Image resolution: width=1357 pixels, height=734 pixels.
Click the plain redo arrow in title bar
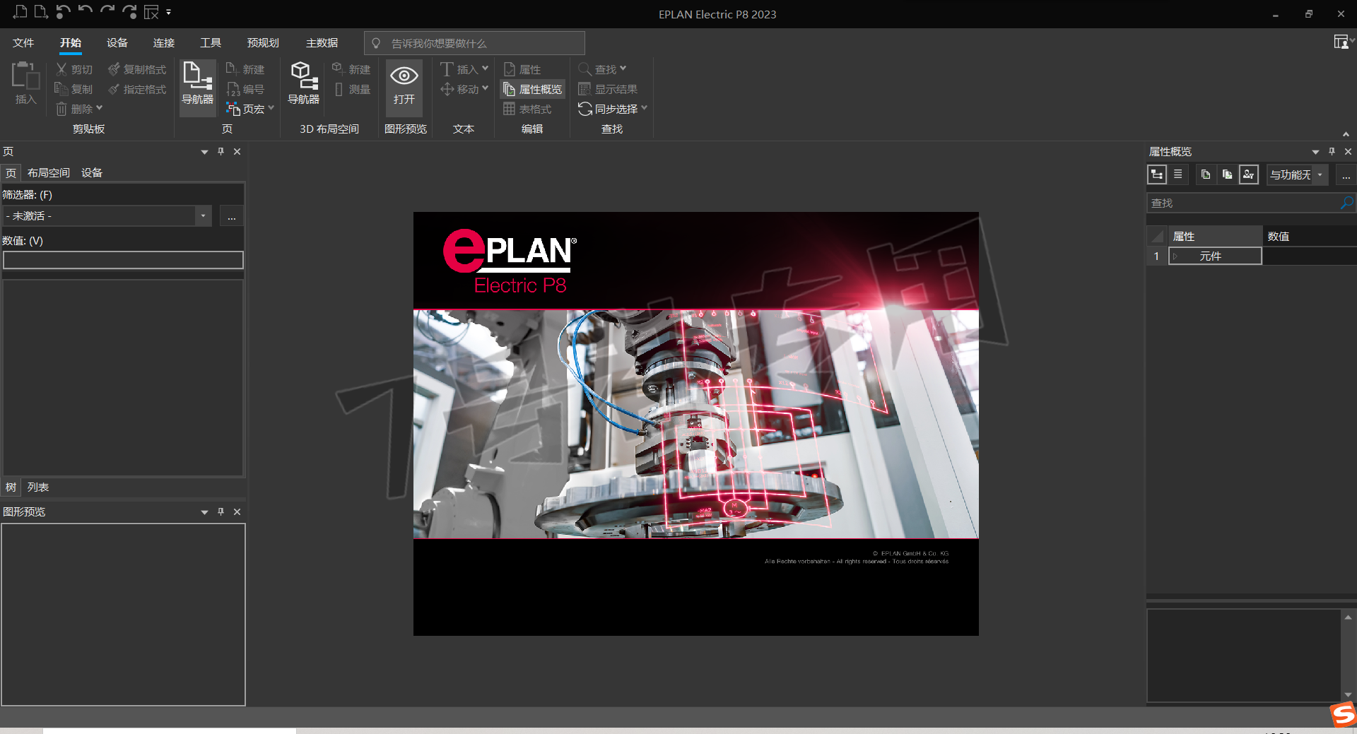107,11
